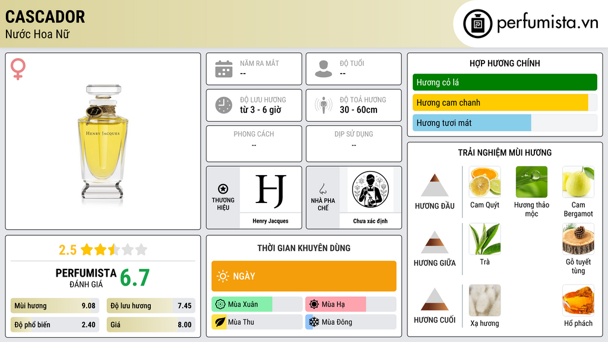
Task: Click the perfumer illustration above Chưa xác định
Action: click(x=370, y=189)
